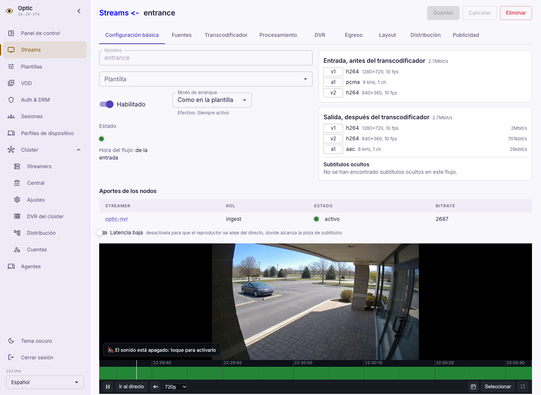Open the calendar icon in the player bar
This screenshot has height=395, width=541.
tap(473, 387)
